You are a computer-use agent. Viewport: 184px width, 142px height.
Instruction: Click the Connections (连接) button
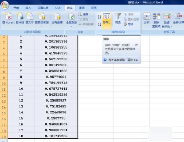tap(84, 14)
